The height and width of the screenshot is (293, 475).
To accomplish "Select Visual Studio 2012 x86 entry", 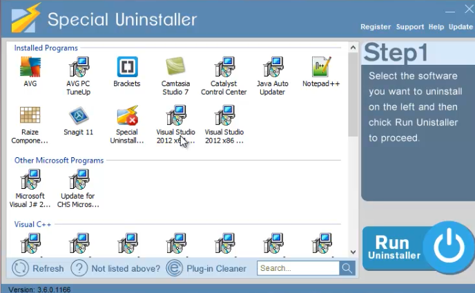I will point(224,124).
